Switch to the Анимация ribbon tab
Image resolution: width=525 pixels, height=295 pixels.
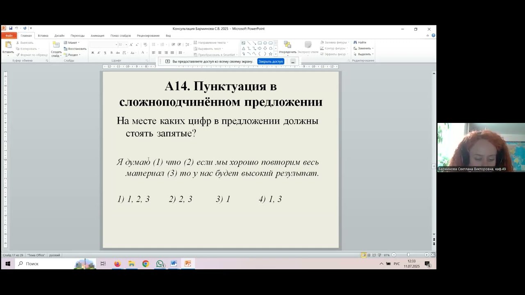[x=98, y=36]
